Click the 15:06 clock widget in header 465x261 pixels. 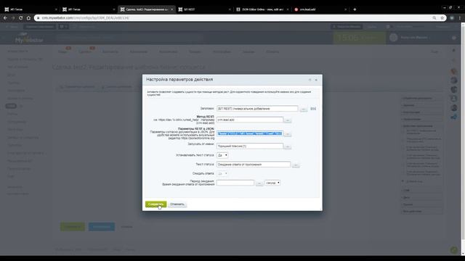(360, 38)
